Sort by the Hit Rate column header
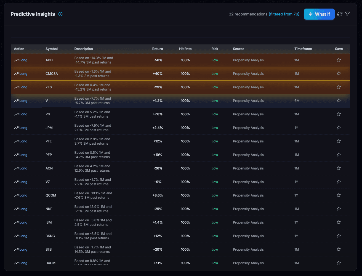Image resolution: width=362 pixels, height=276 pixels. click(x=185, y=49)
